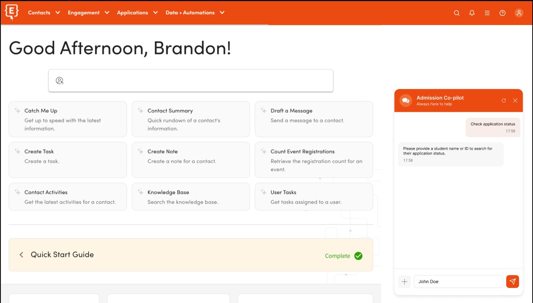Click the search magnifier icon in header
The image size is (533, 303).
(457, 13)
